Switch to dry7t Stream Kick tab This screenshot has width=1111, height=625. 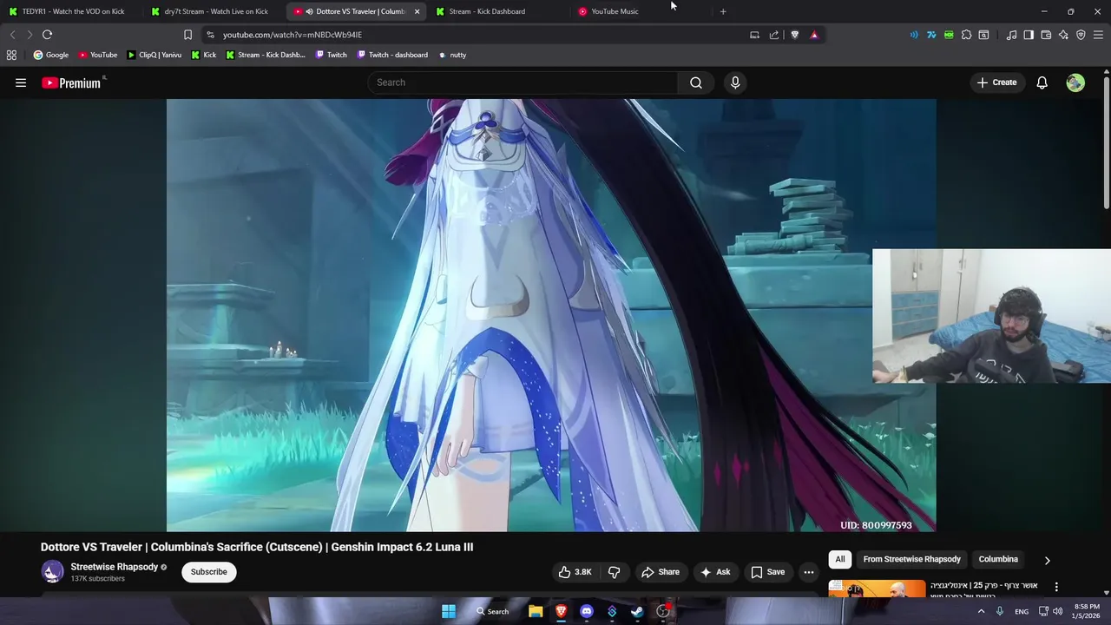(215, 11)
